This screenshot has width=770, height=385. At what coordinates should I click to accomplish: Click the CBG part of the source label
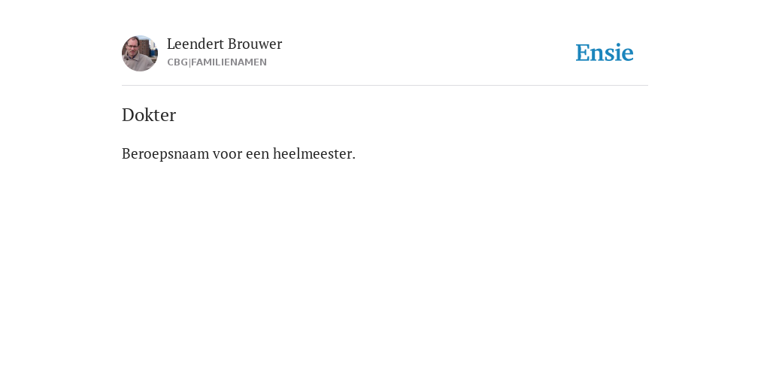pyautogui.click(x=177, y=62)
